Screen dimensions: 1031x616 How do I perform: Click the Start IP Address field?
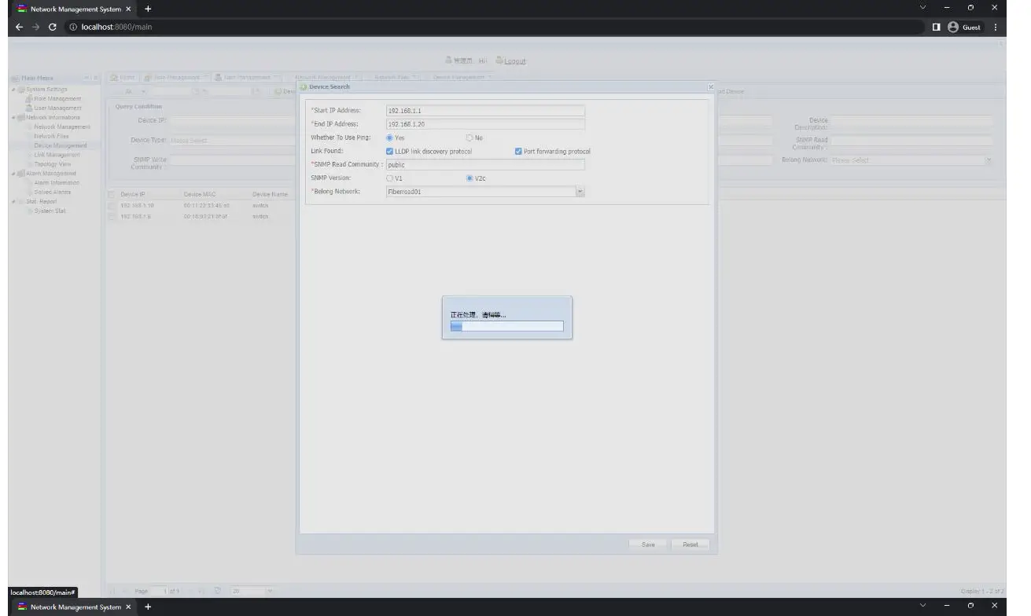point(485,111)
